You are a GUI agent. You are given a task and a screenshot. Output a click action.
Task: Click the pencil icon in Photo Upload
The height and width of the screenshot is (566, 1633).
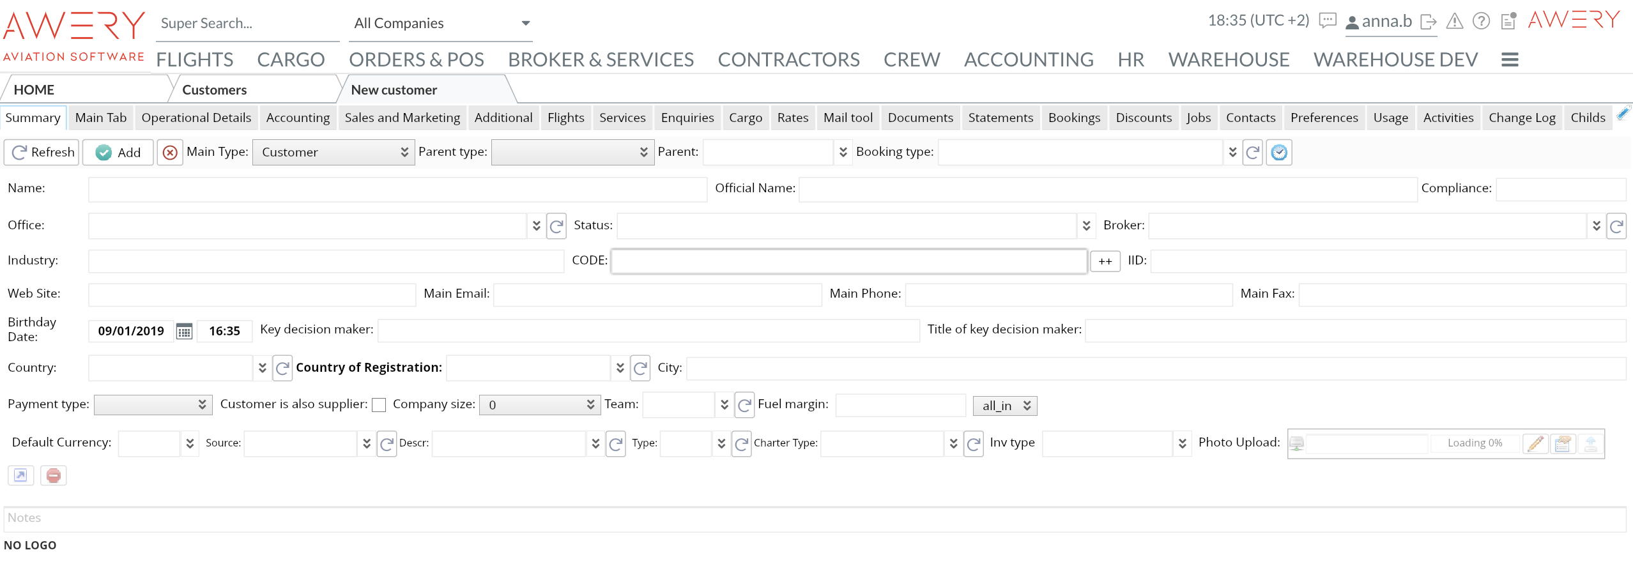pyautogui.click(x=1536, y=443)
